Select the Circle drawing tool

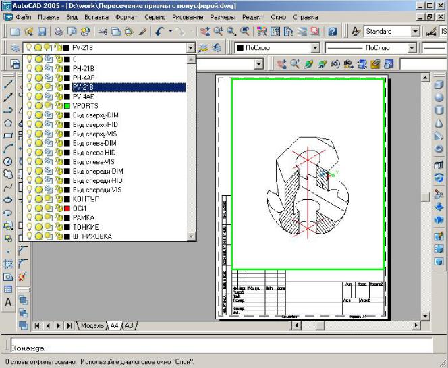(8, 162)
